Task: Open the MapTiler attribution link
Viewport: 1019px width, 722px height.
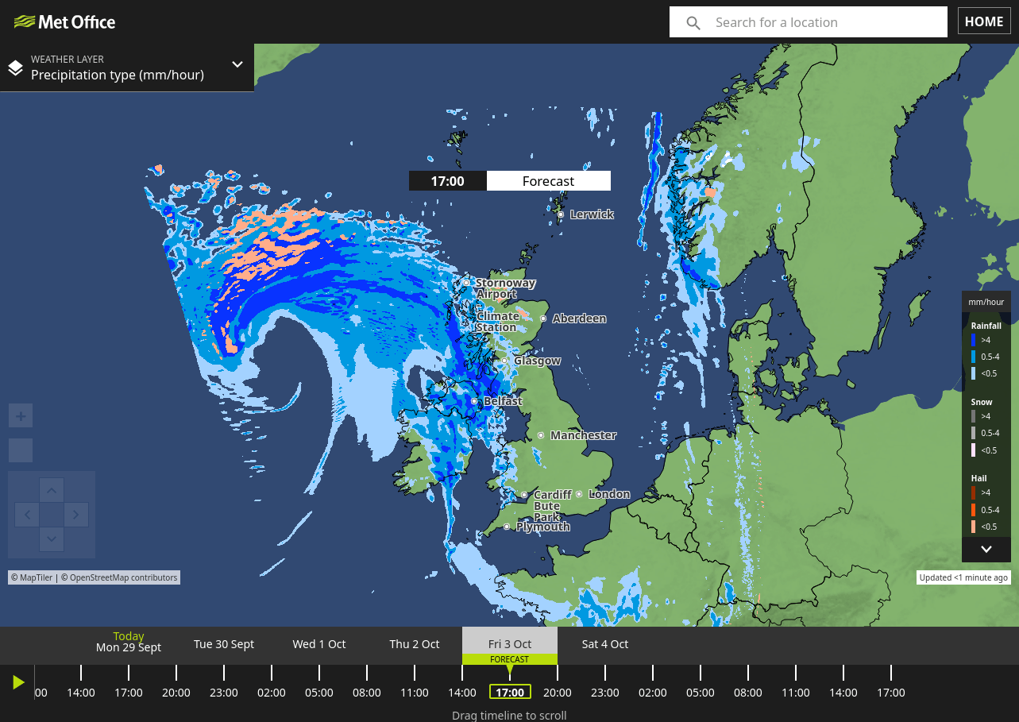Action: [x=33, y=577]
